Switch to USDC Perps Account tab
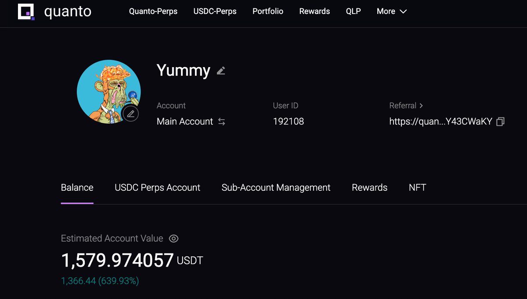 157,188
